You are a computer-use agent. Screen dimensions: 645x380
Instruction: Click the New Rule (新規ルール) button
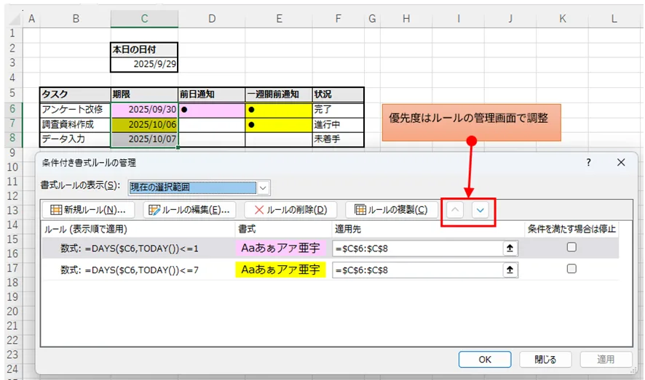(89, 210)
